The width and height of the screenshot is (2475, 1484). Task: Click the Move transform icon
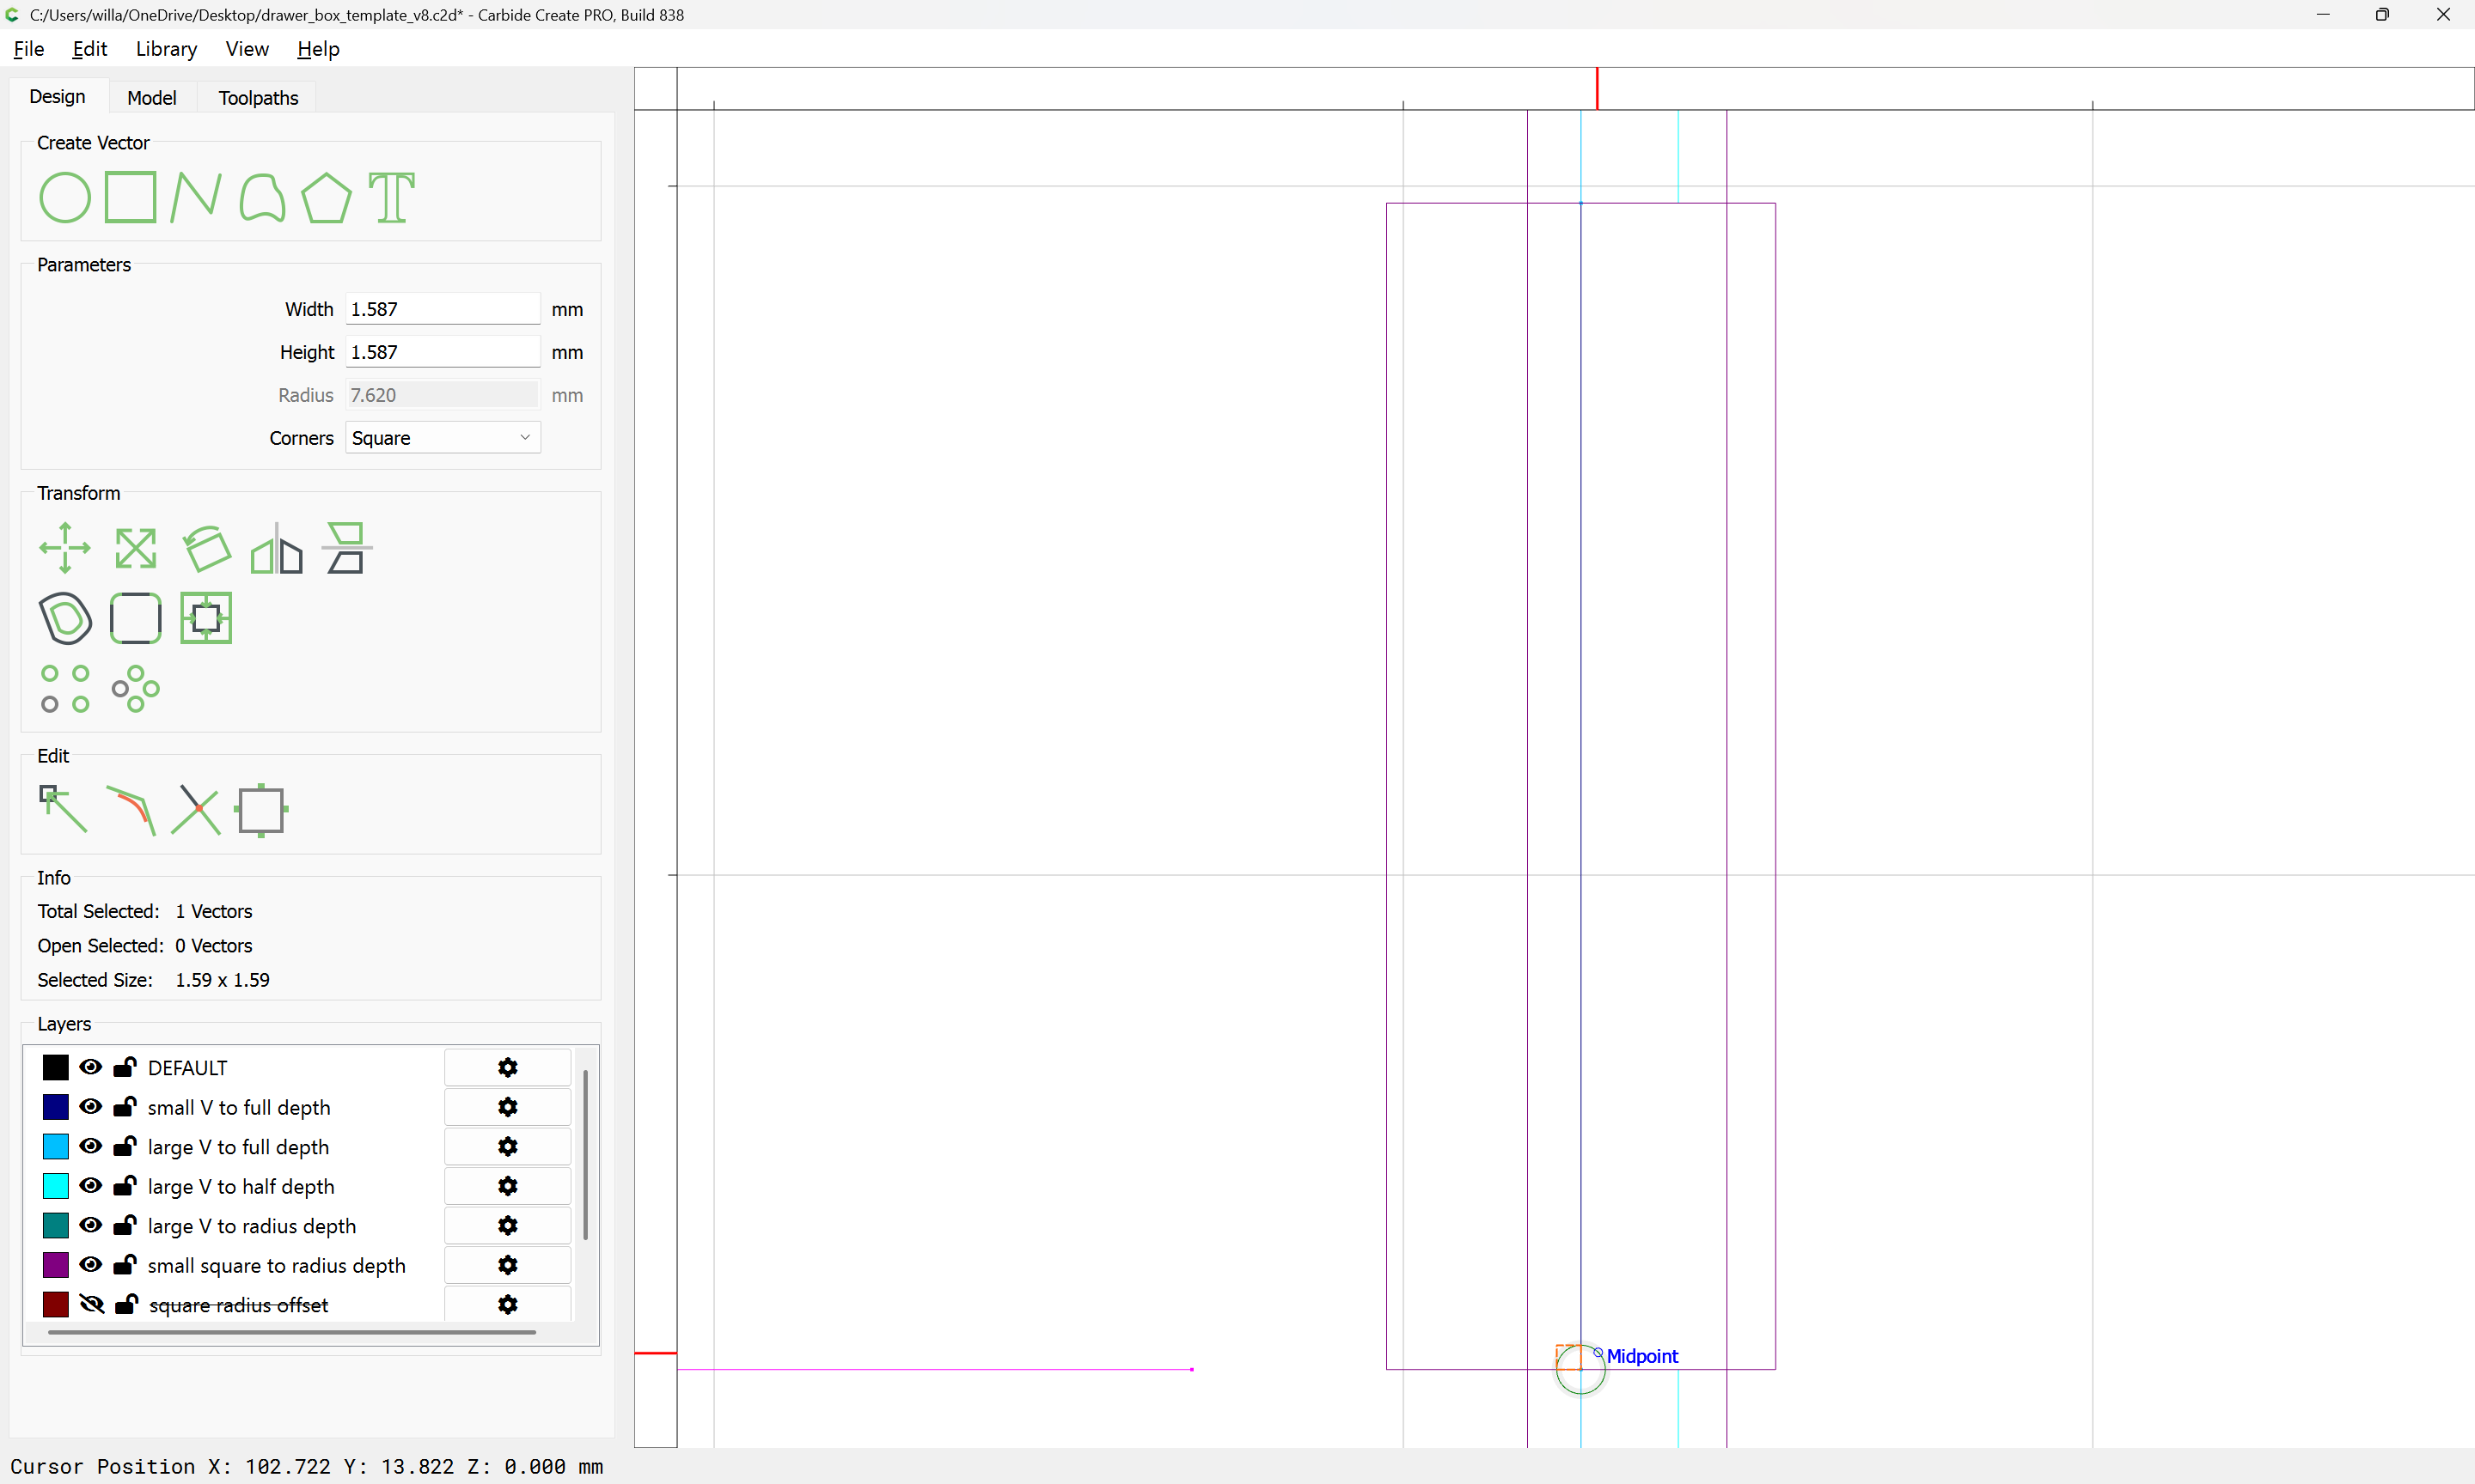point(65,548)
